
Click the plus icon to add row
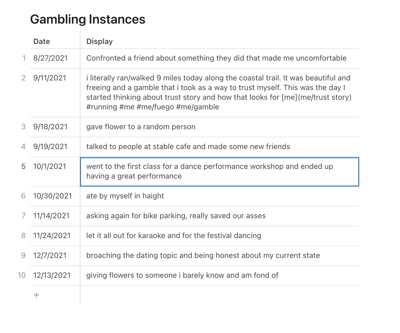pos(36,295)
